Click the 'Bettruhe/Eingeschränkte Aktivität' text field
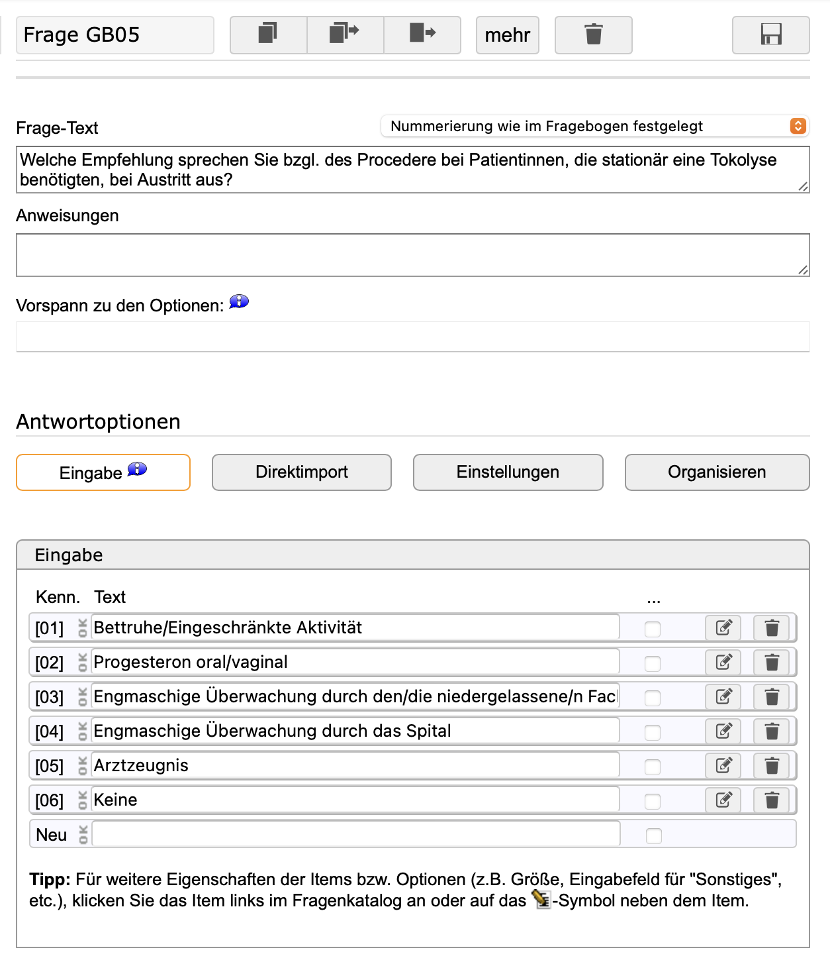This screenshot has height=966, width=830. pos(355,627)
